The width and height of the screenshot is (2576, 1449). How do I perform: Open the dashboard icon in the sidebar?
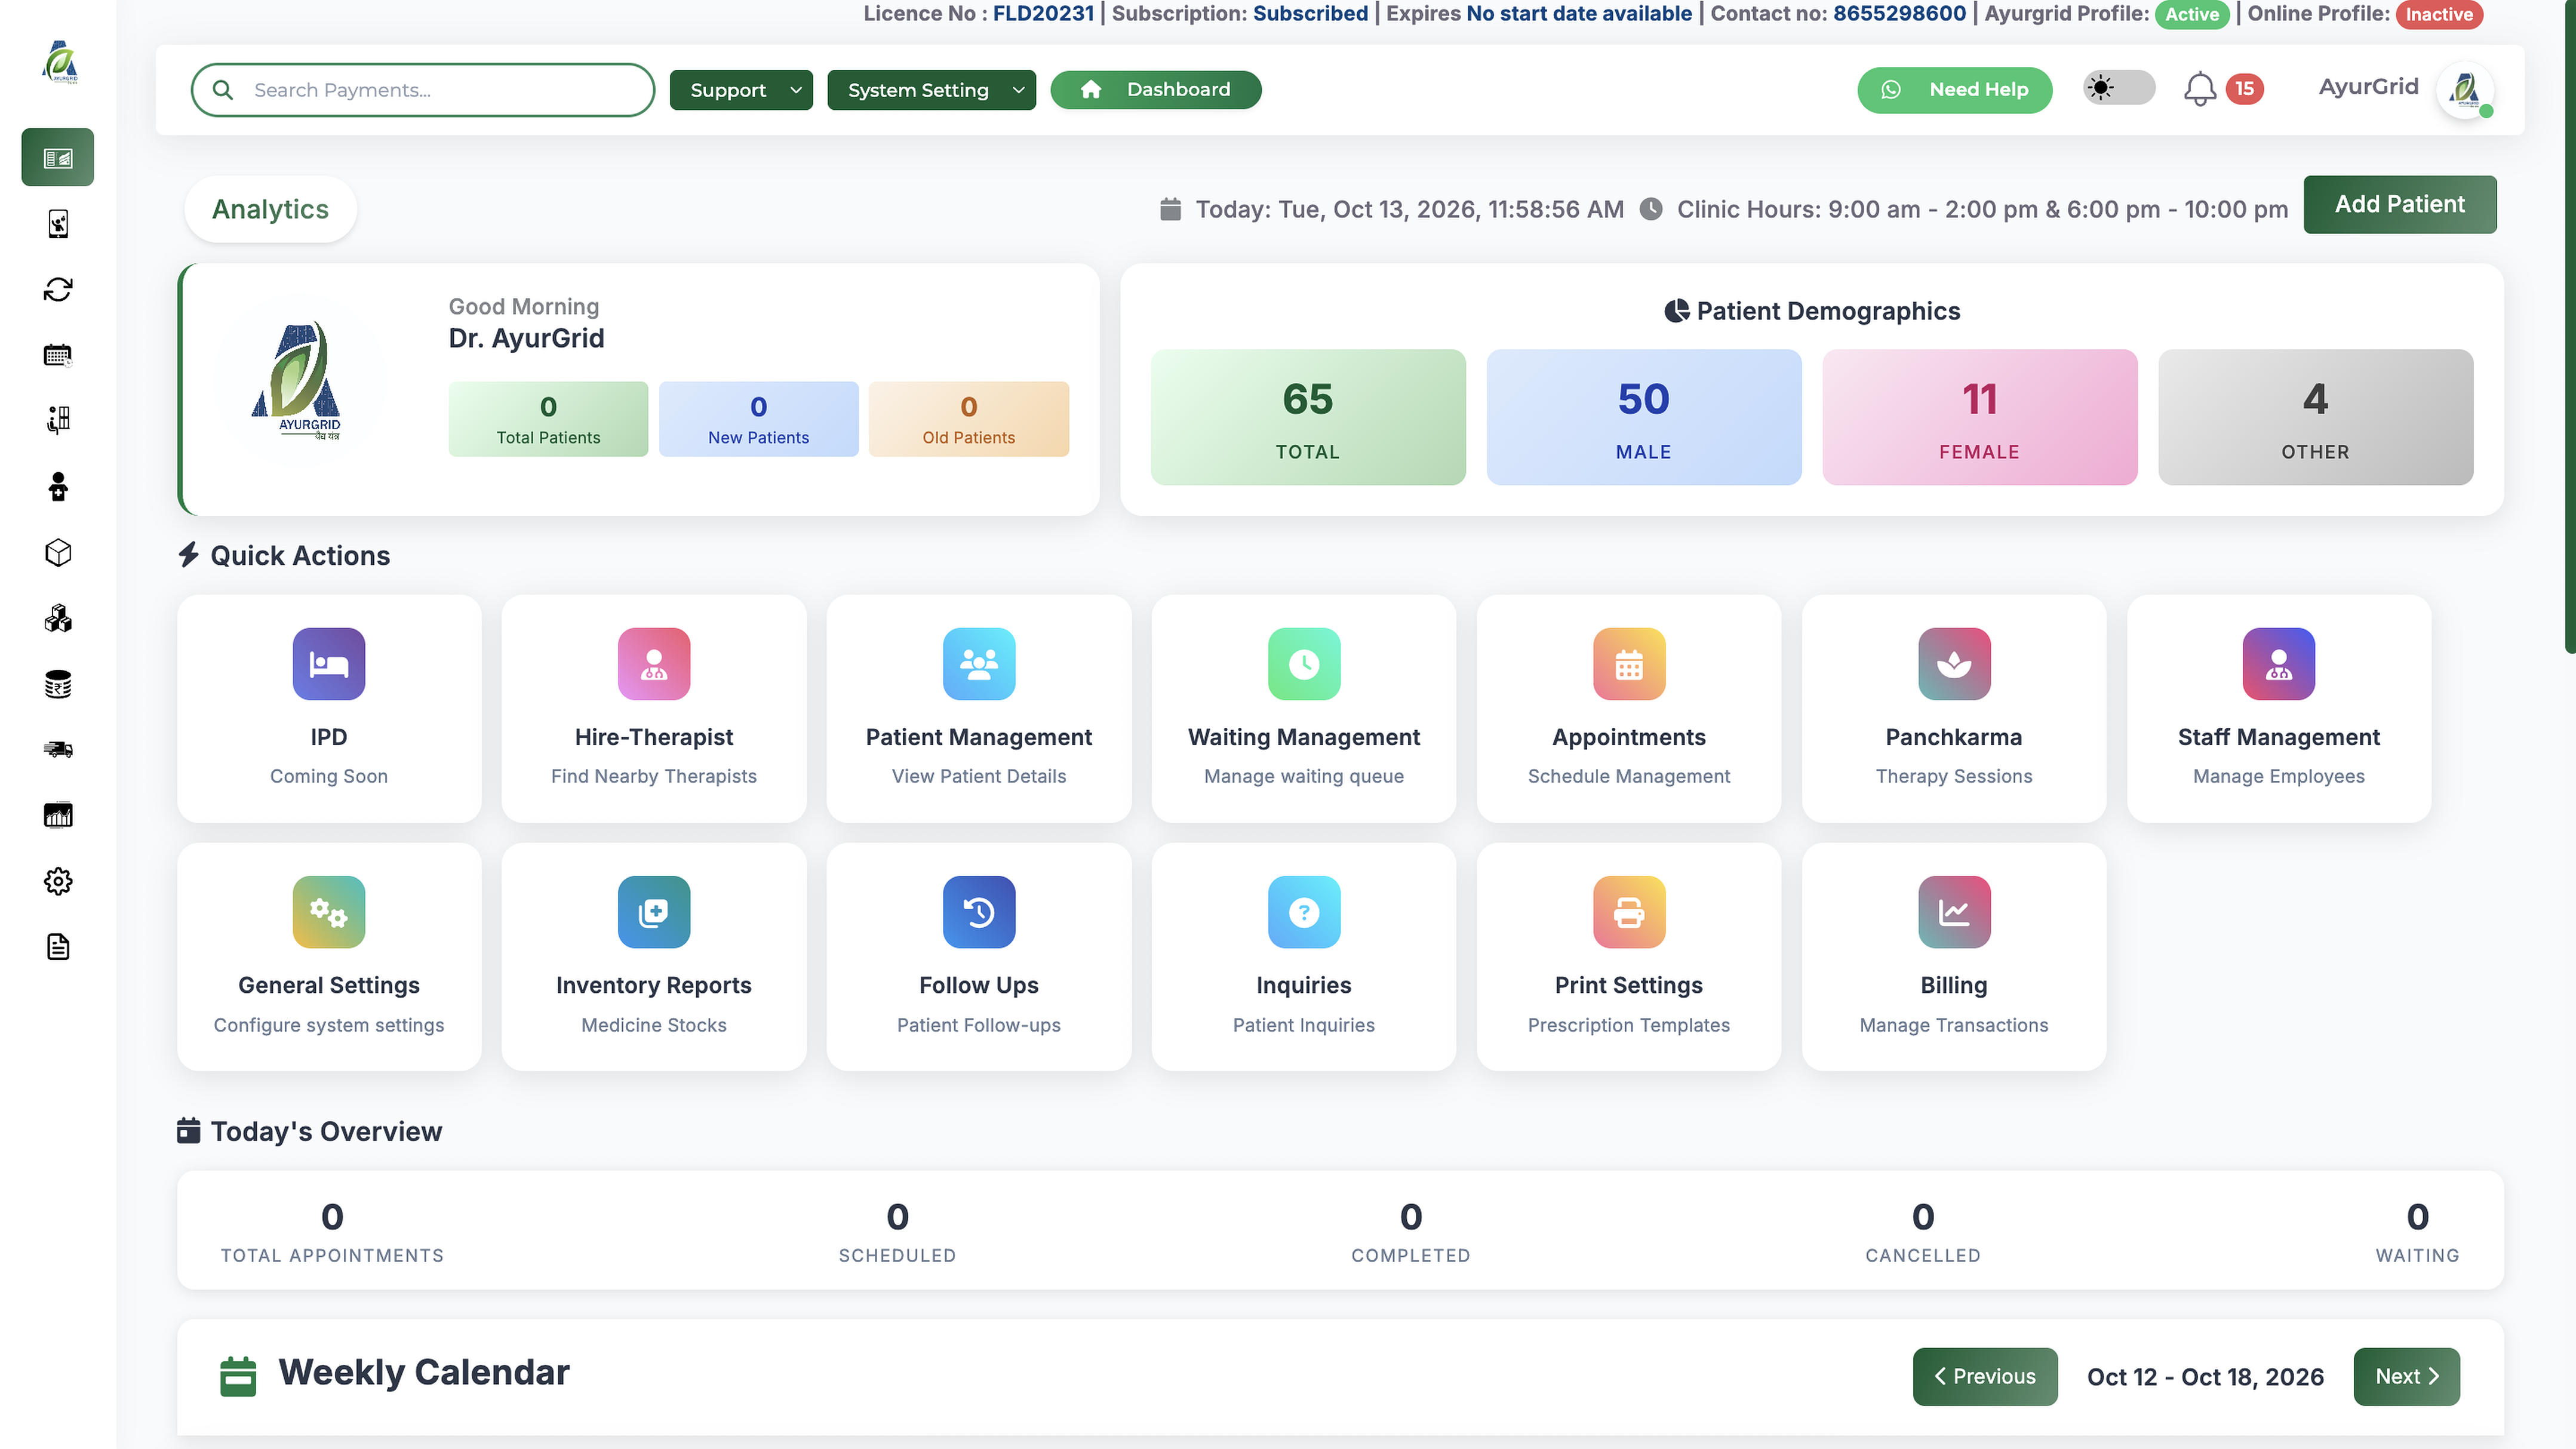[x=58, y=158]
